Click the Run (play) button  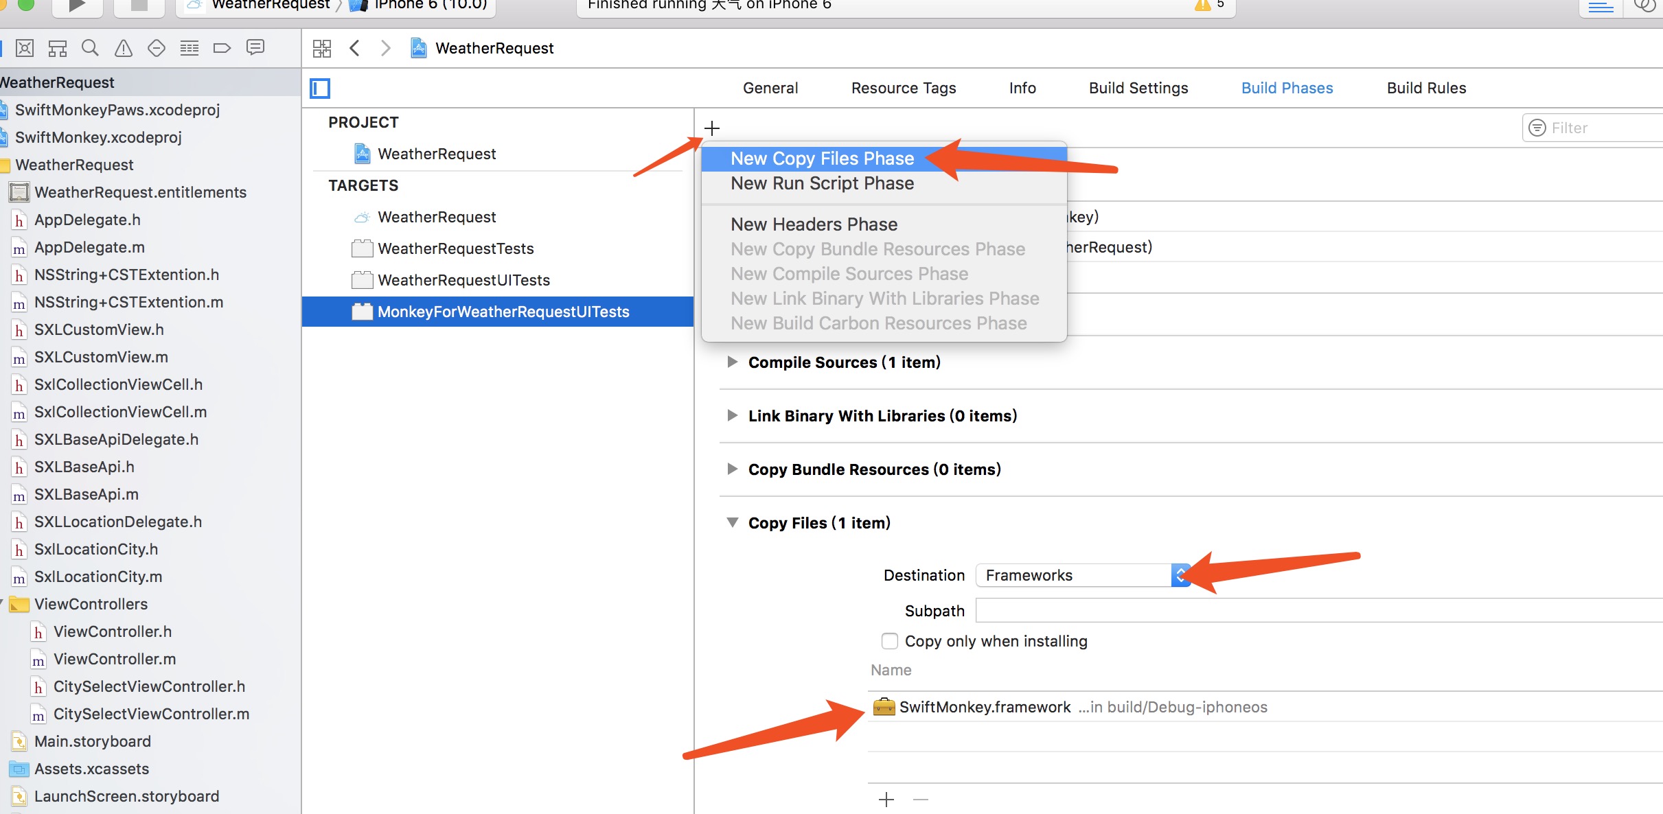pos(77,5)
